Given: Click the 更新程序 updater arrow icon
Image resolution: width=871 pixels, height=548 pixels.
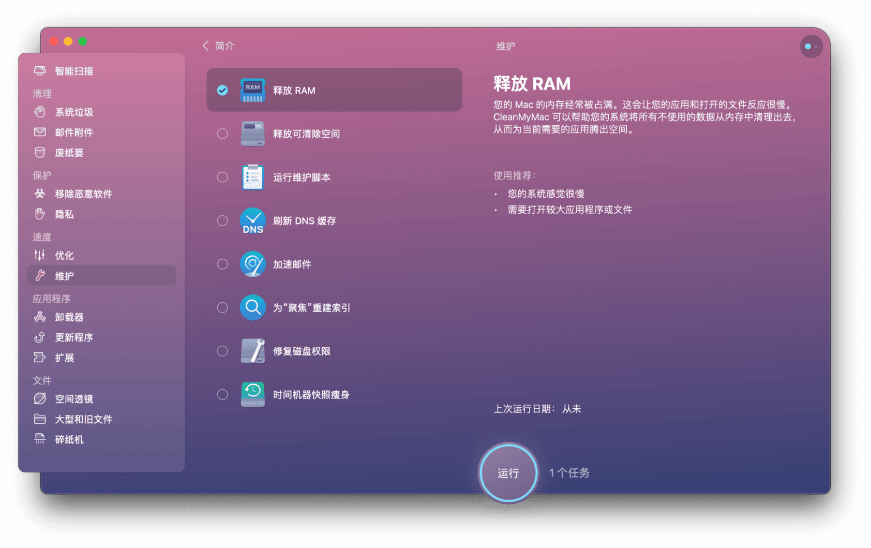Looking at the screenshot, I should pyautogui.click(x=40, y=337).
